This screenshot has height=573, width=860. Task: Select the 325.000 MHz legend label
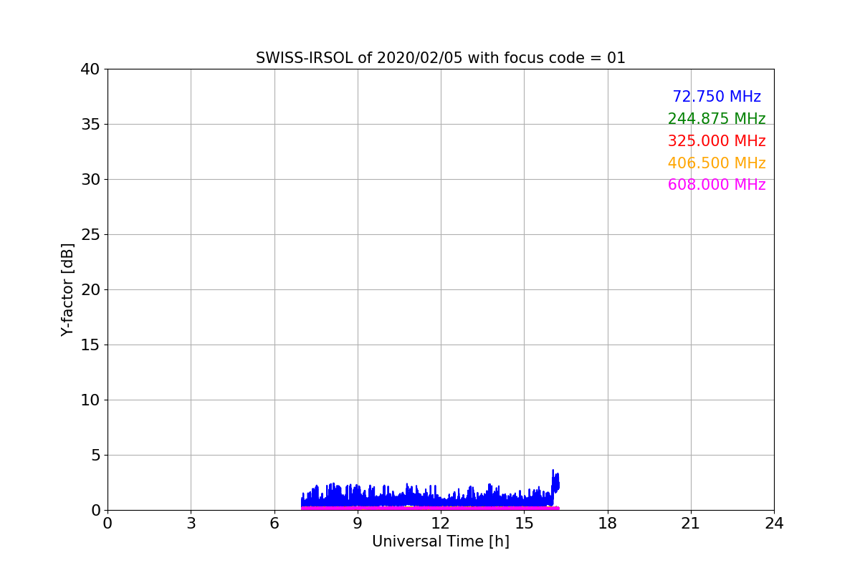click(717, 141)
